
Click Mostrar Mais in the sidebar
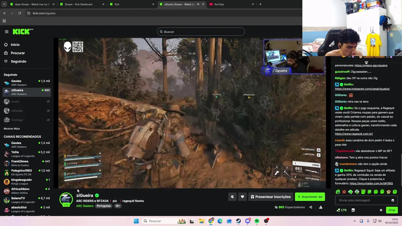tap(12, 129)
